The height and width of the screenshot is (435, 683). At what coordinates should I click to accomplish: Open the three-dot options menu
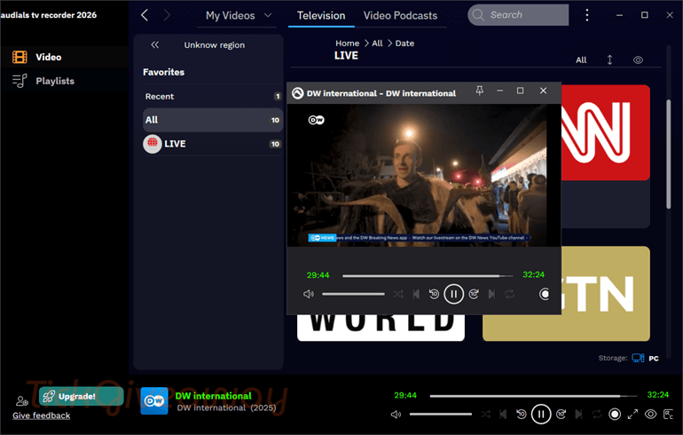click(x=586, y=15)
